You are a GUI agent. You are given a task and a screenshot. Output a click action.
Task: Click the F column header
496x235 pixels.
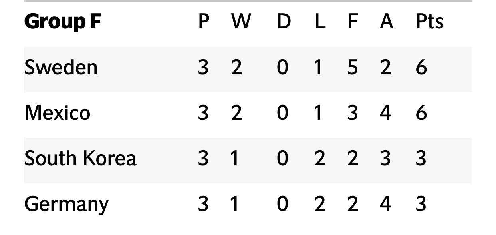pyautogui.click(x=352, y=22)
